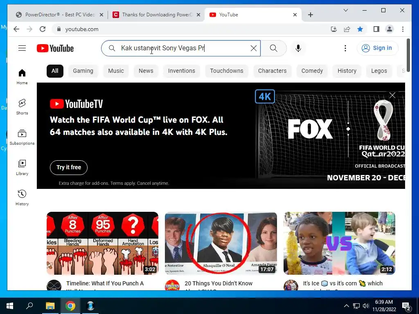The width and height of the screenshot is (419, 314).
Task: Click the Sign in button
Action: click(377, 48)
